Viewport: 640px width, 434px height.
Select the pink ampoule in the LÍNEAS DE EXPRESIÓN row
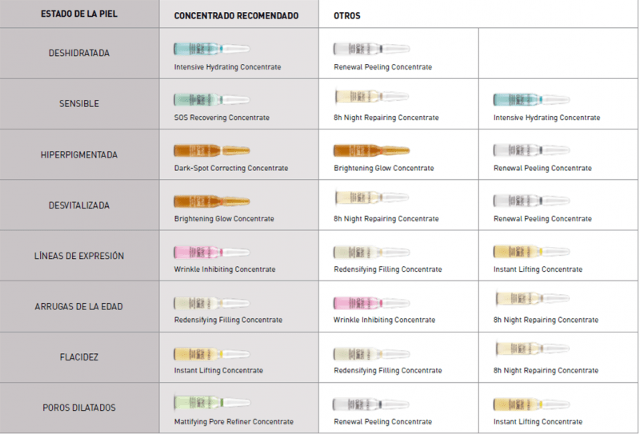(212, 252)
